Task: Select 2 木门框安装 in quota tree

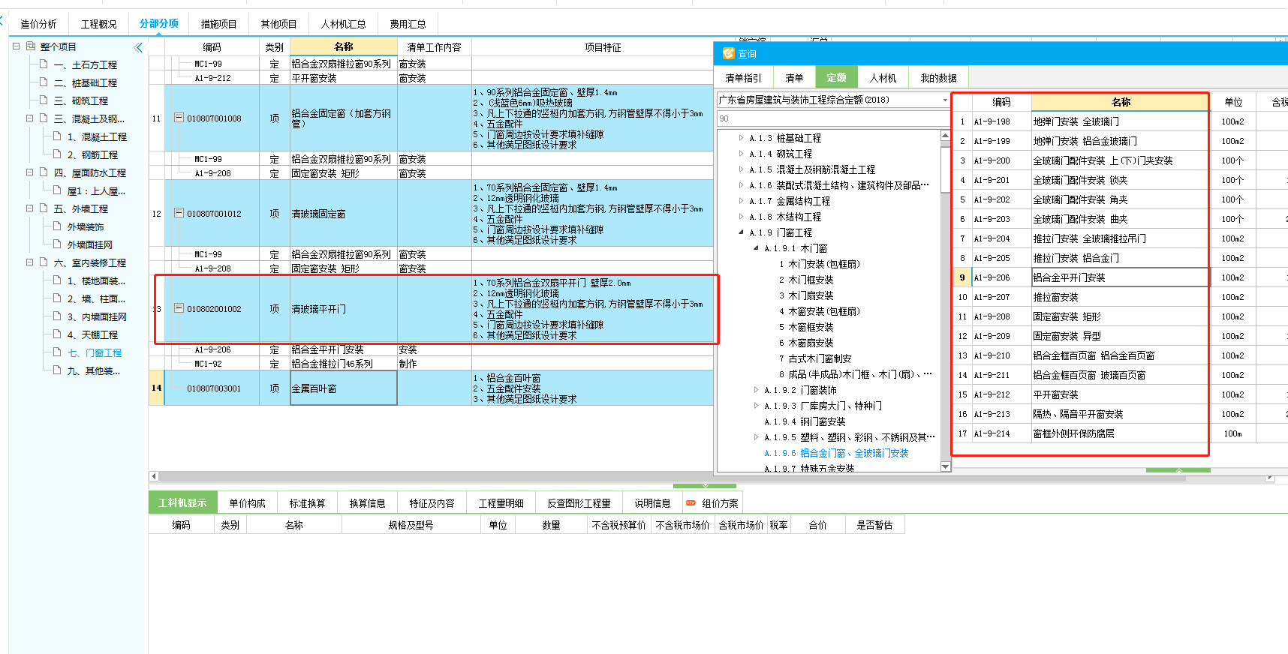Action: click(x=806, y=280)
